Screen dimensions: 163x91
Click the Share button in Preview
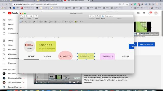(36, 16)
